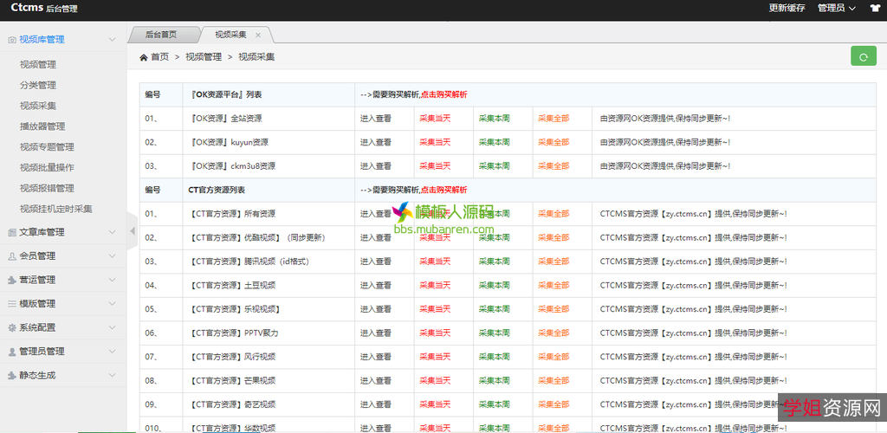Click the green refresh button
The width and height of the screenshot is (887, 433).
tap(864, 56)
